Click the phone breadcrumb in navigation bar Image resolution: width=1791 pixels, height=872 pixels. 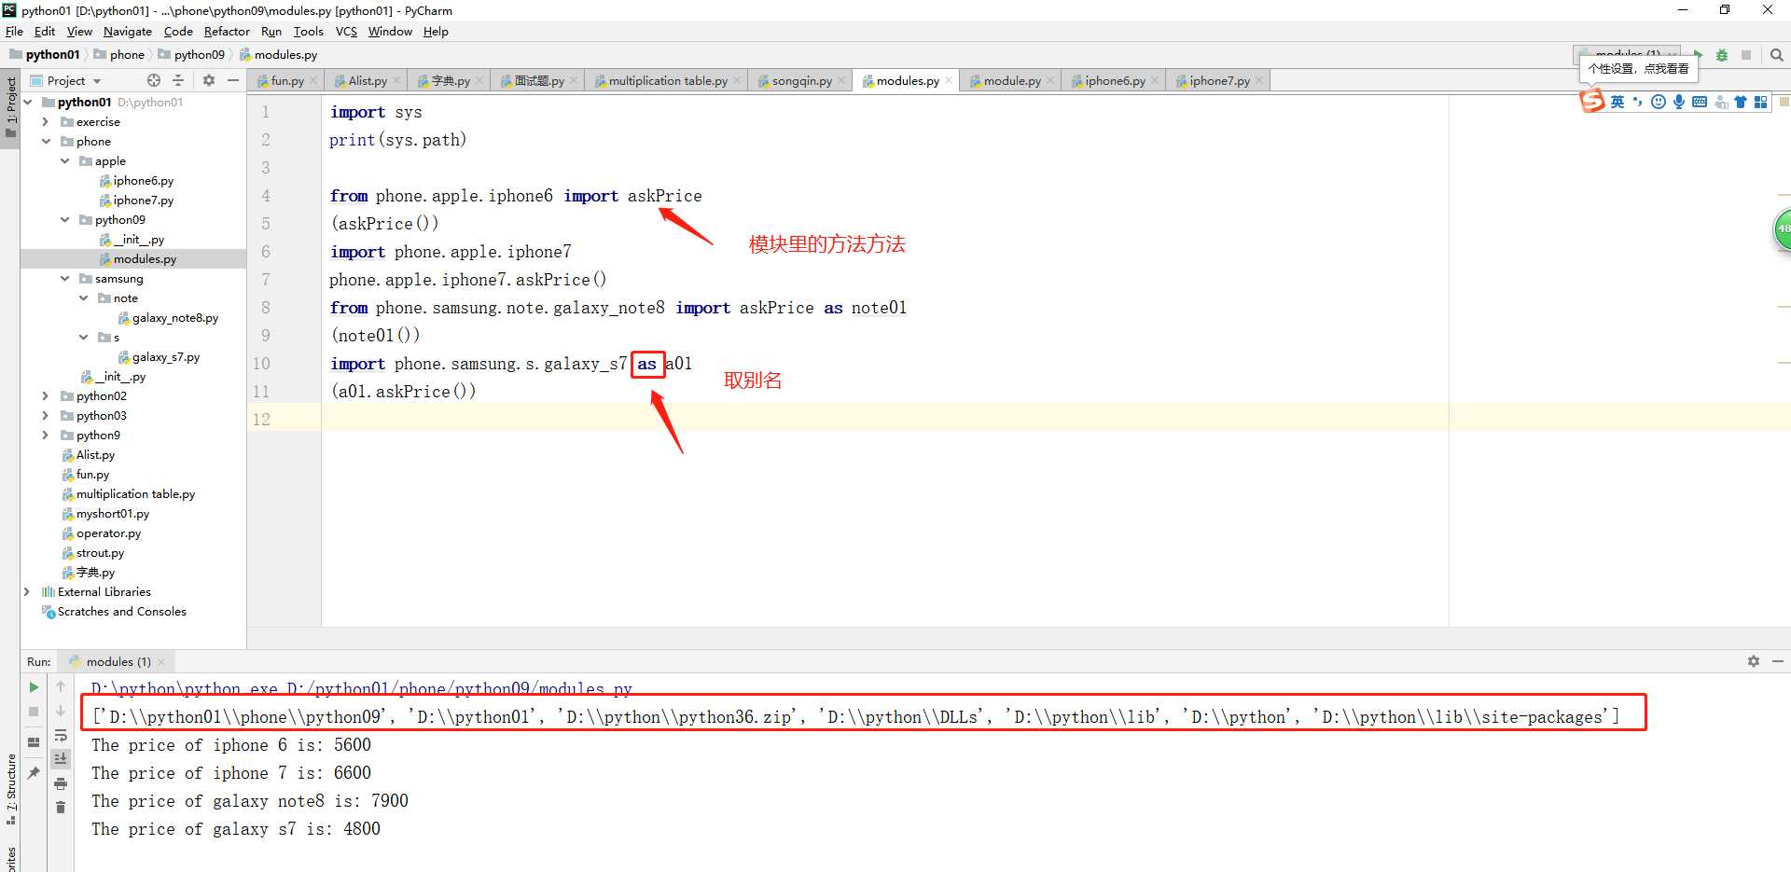click(x=119, y=55)
